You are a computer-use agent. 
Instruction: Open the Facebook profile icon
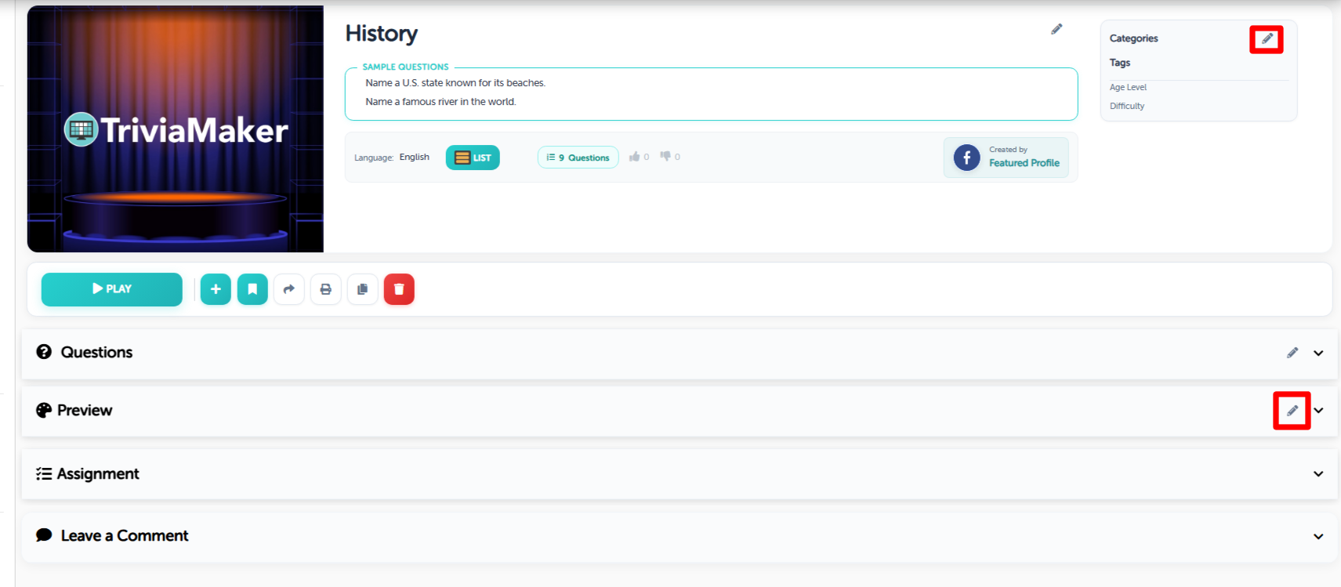coord(967,158)
